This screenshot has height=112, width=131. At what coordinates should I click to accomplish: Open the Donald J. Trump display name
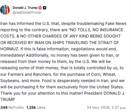(x=25, y=8)
